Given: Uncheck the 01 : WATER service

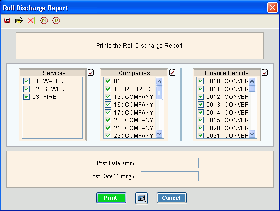Looking at the screenshot, I should [27, 81].
